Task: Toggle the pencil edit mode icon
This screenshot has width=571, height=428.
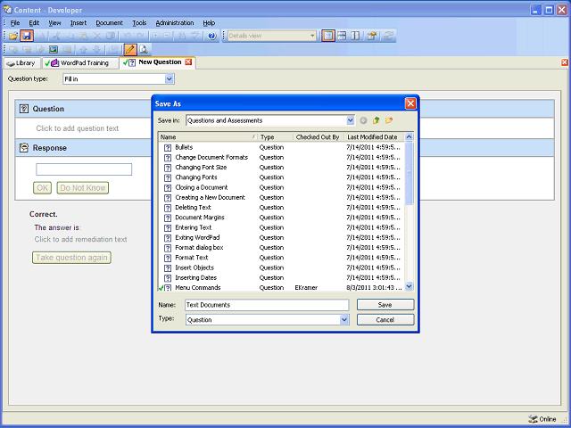Action: coord(130,49)
